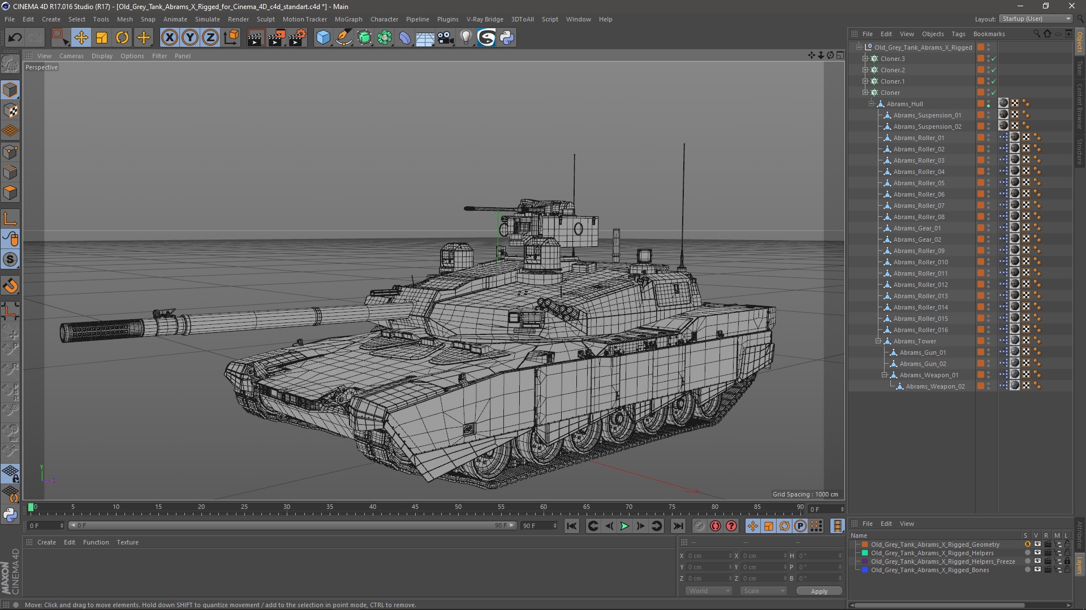Screen dimensions: 1086x610
Task: Select Polygons mode icon
Action: coord(10,193)
